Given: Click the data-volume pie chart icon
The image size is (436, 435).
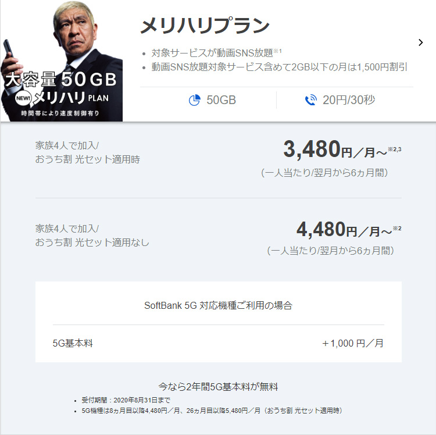Looking at the screenshot, I should point(194,100).
